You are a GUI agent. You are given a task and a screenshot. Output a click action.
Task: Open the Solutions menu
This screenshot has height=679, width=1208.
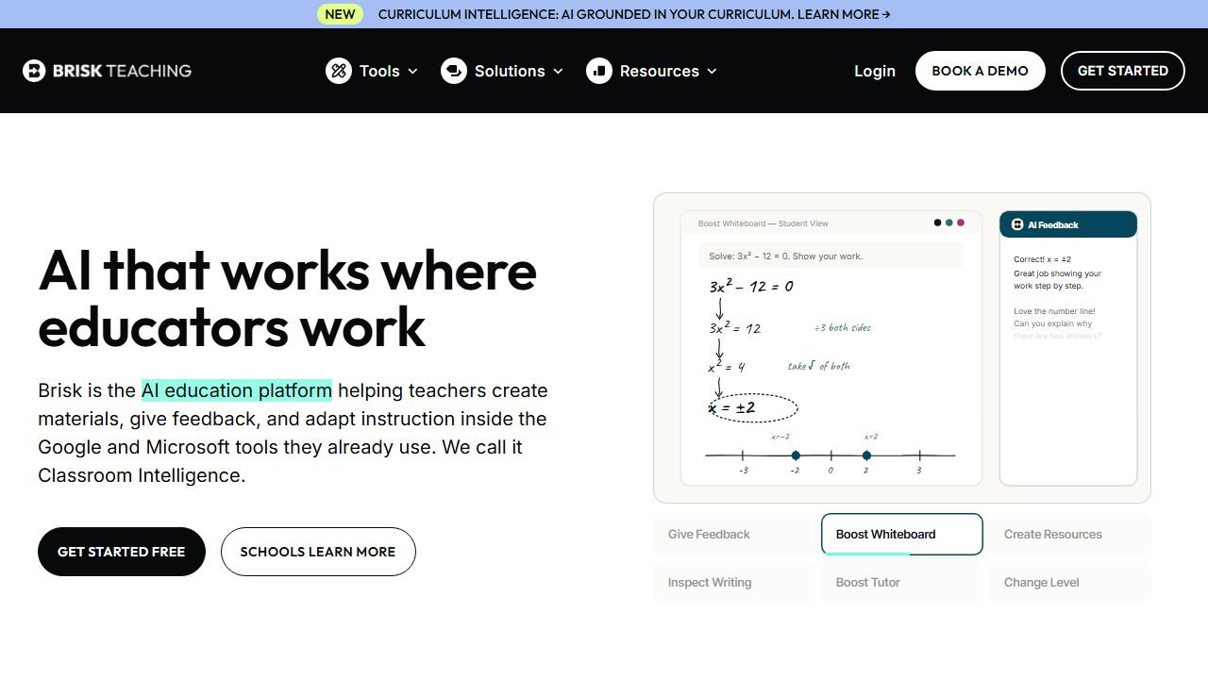502,71
